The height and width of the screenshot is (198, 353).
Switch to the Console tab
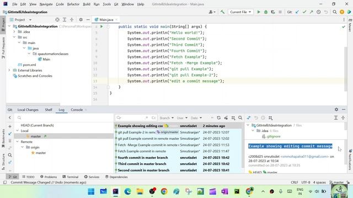coord(77,110)
